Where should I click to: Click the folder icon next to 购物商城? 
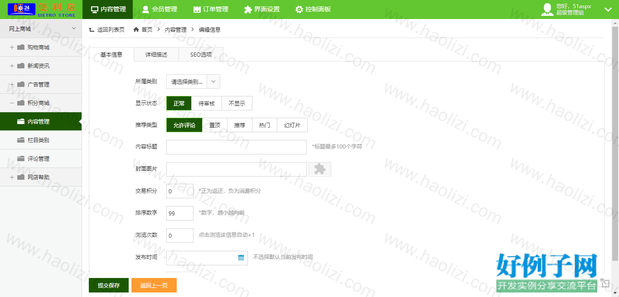(x=21, y=47)
